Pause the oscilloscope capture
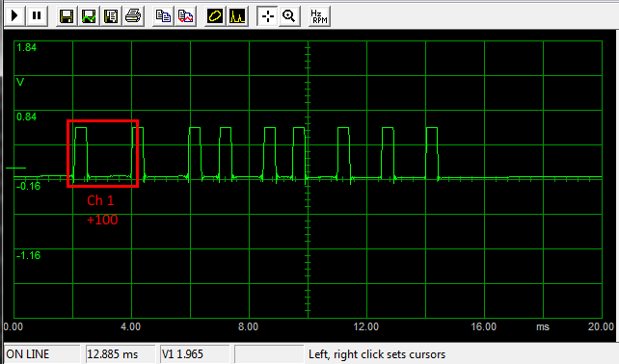Viewport: 619px width, 364px height. pyautogui.click(x=37, y=16)
